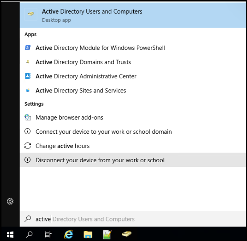Open Manage browser add-ons setting
The image size is (247, 241).
tap(132, 118)
